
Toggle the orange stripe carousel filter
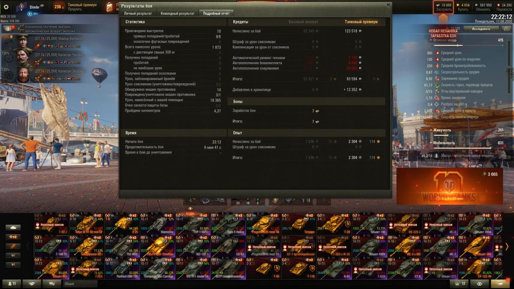pyautogui.click(x=13, y=246)
